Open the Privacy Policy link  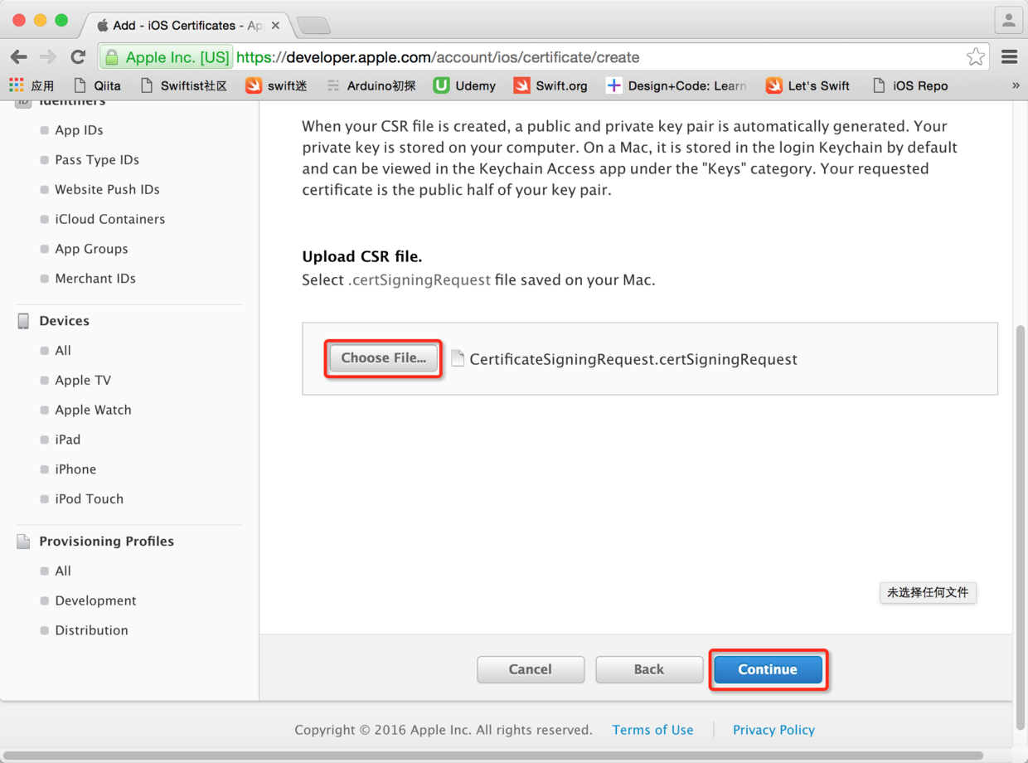point(773,730)
